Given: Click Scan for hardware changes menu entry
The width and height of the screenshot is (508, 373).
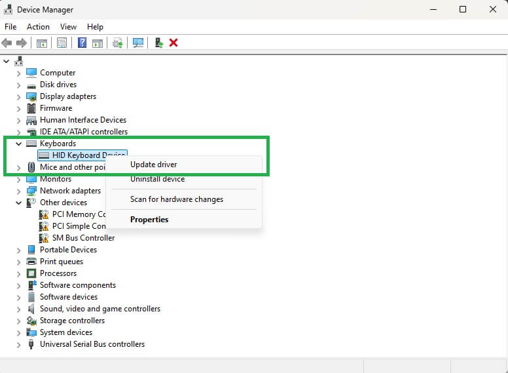Looking at the screenshot, I should tap(177, 199).
